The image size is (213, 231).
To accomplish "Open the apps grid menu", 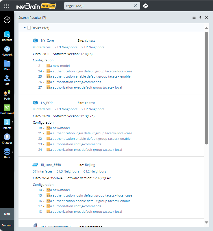I will click(6, 6).
